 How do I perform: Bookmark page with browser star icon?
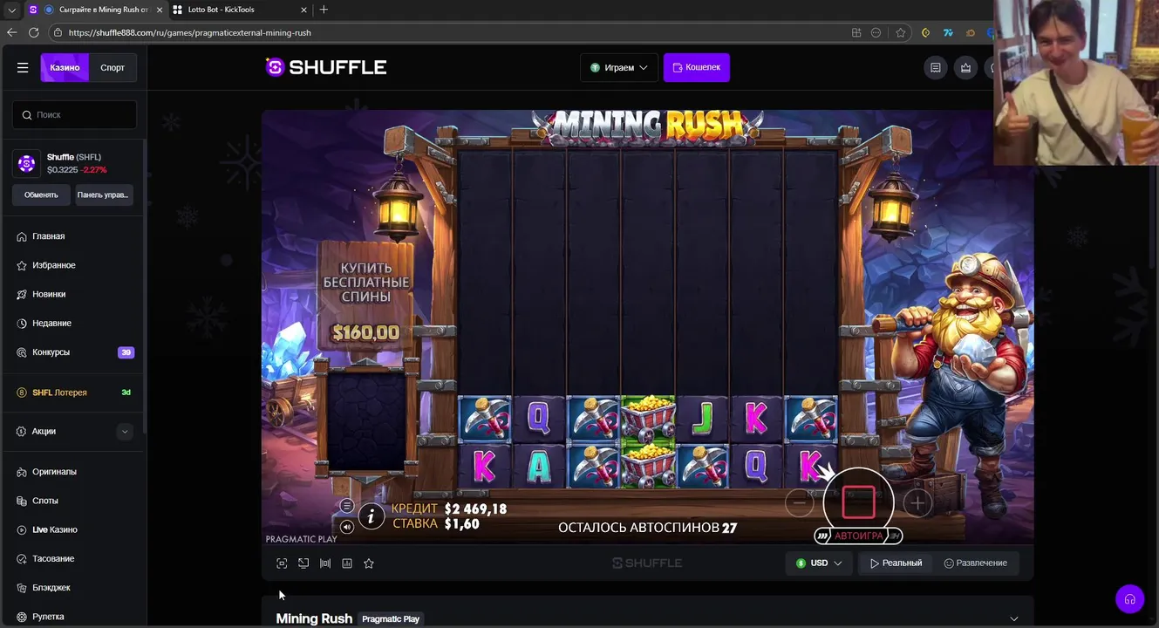pos(901,32)
